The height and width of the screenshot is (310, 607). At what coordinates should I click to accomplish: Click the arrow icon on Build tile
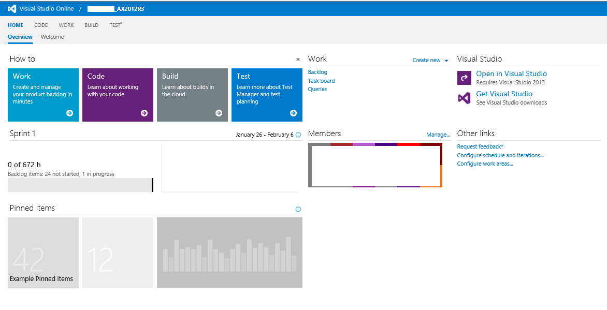[219, 113]
